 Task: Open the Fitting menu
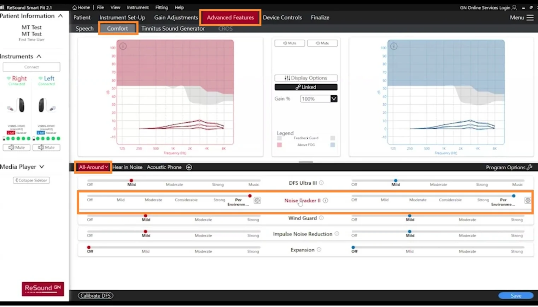(x=162, y=7)
